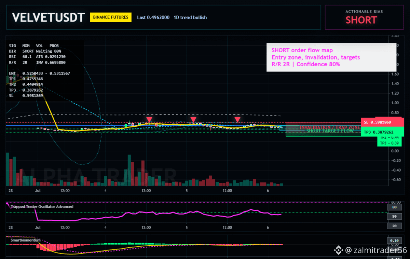The height and width of the screenshot is (259, 410).
Task: Click the oscillator 80 level badge
Action: coord(394,207)
